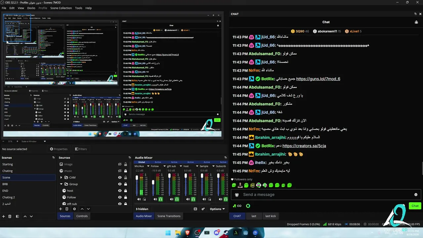Show the 3 hidden mixer sources

point(142,209)
